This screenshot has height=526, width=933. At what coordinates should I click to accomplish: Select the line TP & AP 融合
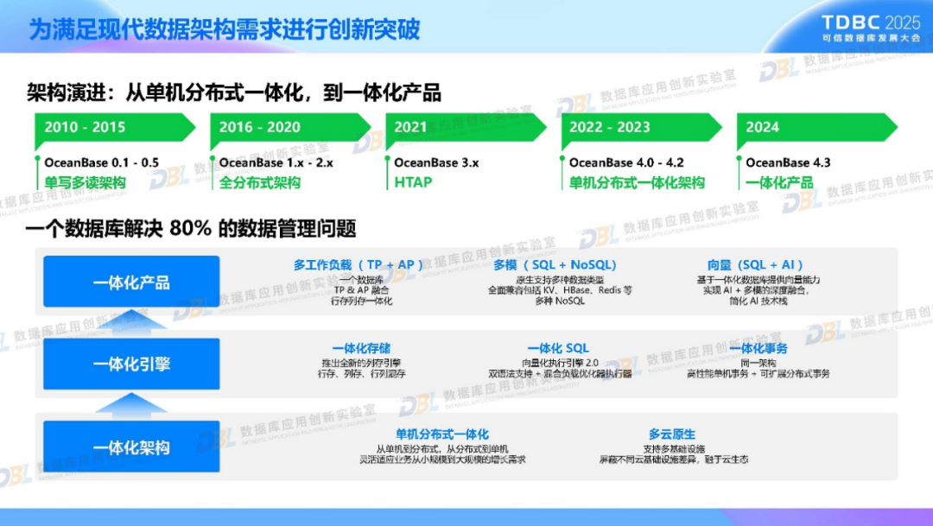[x=361, y=290]
